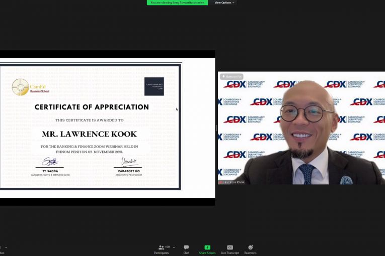Click the Ty Saoda signature name

50,171
